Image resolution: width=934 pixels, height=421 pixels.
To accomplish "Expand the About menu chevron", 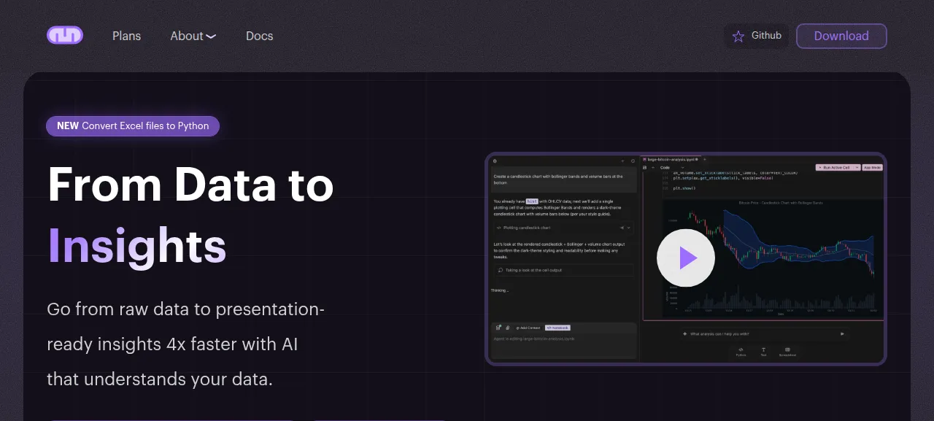I will (x=211, y=36).
